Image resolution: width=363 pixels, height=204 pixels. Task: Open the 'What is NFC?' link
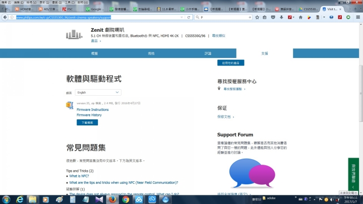(79, 176)
